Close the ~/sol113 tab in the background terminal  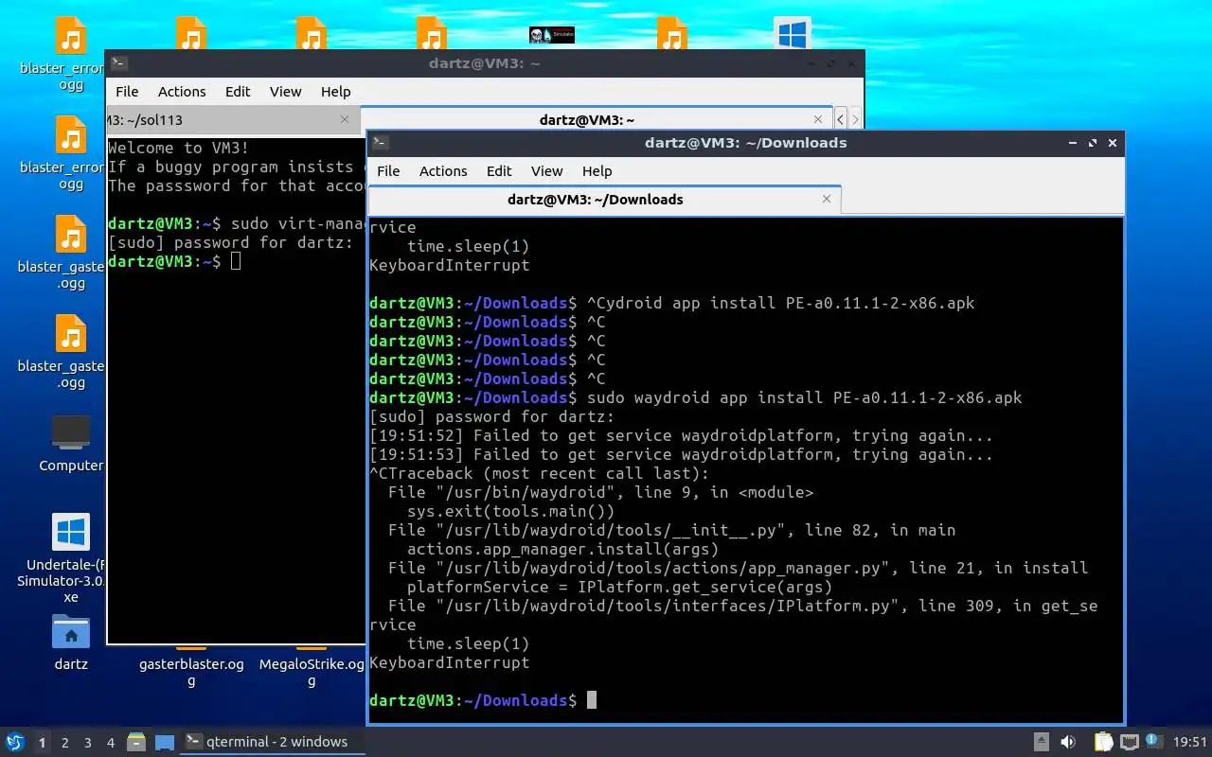pos(346,119)
